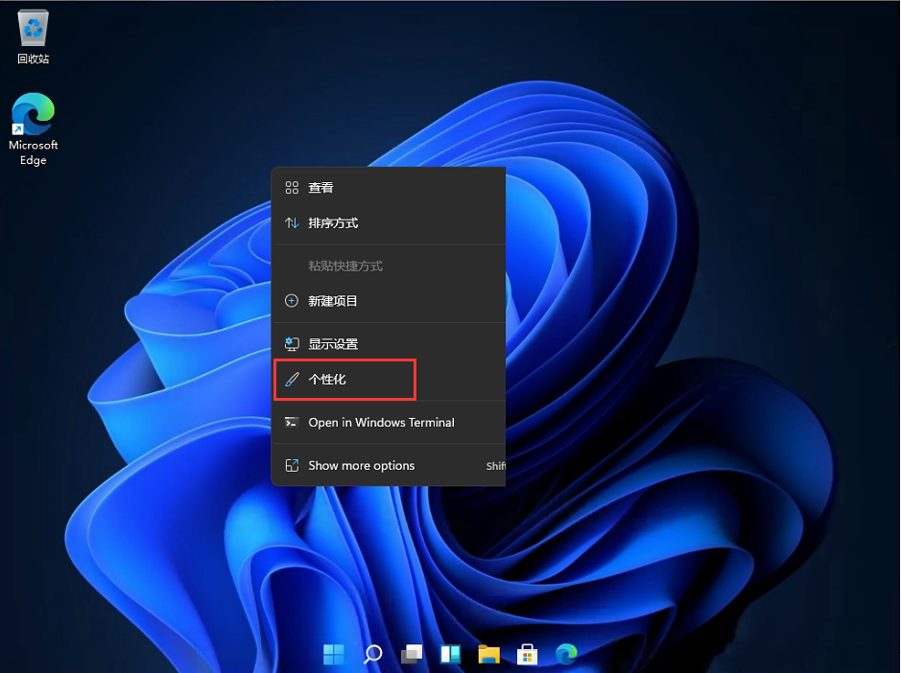Click Show more options
This screenshot has height=673, width=901.
point(361,465)
